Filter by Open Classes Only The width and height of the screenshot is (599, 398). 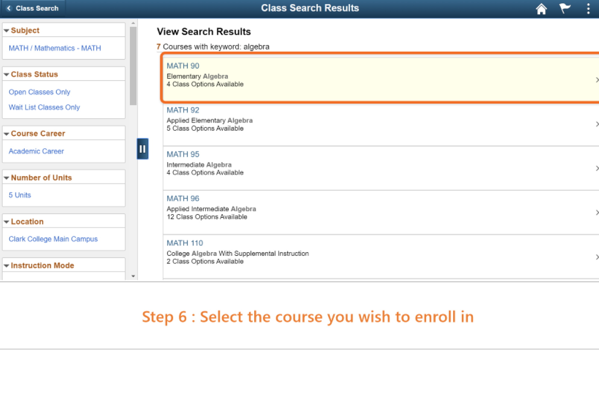[x=40, y=92]
